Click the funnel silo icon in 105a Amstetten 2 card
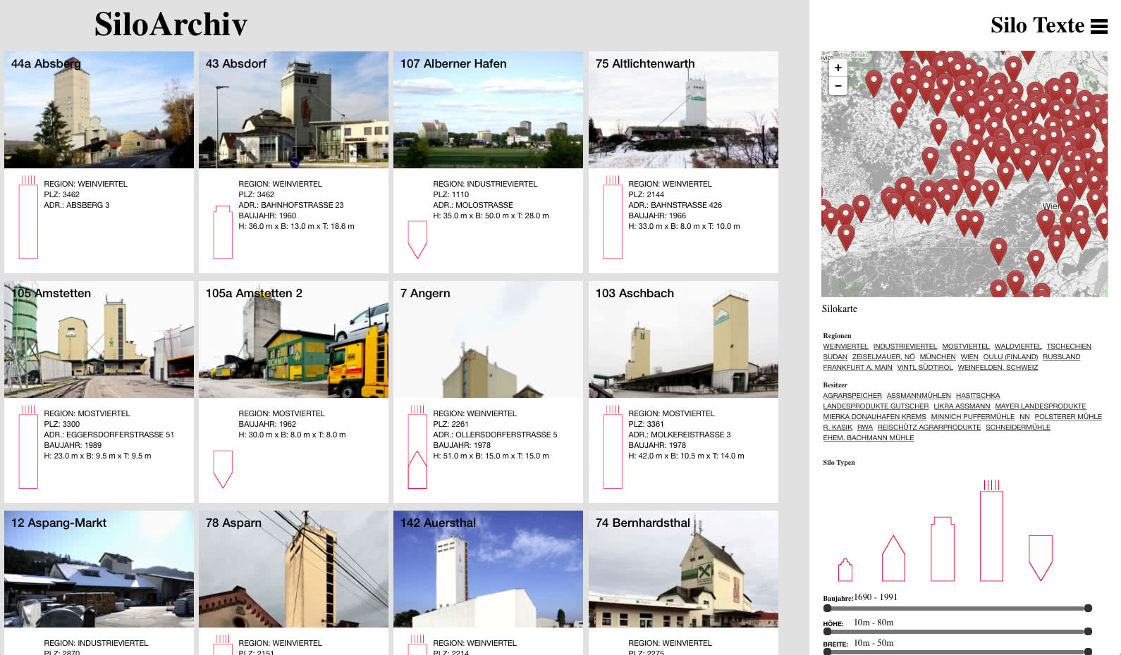This screenshot has height=655, width=1121. (223, 469)
